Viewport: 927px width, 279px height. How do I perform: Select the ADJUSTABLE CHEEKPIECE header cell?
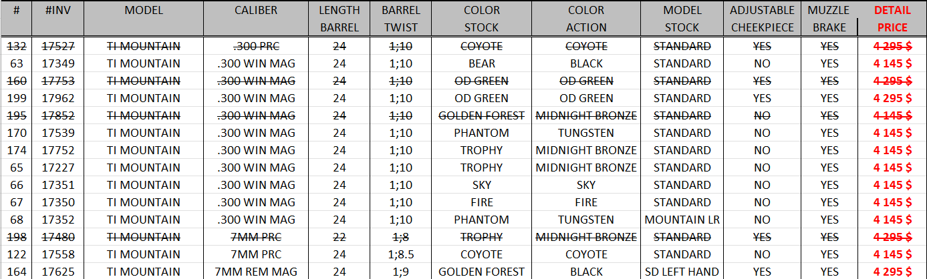click(x=763, y=19)
